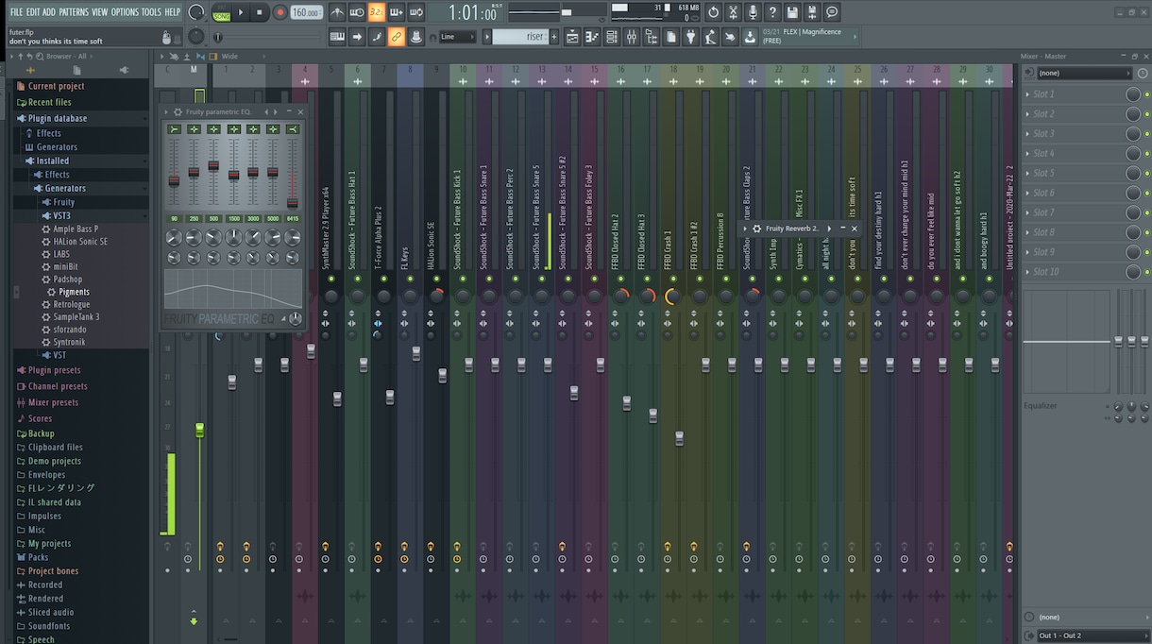Screen dimensions: 1152x644
Task: Open the FILE menu
Action: pyautogui.click(x=16, y=12)
